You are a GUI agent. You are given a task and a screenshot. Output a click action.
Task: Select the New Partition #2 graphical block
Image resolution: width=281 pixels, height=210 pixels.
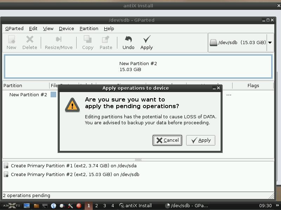point(138,66)
